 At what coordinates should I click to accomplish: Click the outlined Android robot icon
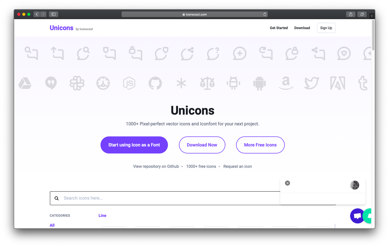(x=233, y=83)
